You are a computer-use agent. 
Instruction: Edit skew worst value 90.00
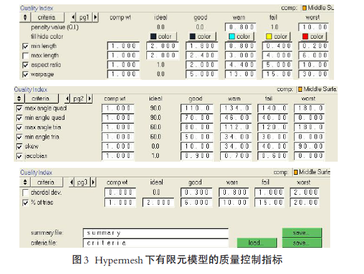pos(310,147)
